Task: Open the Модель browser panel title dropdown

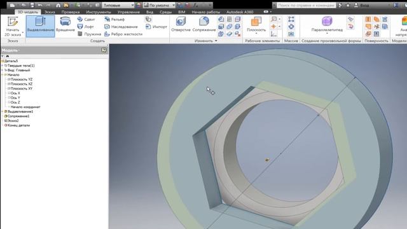Action: pos(10,50)
